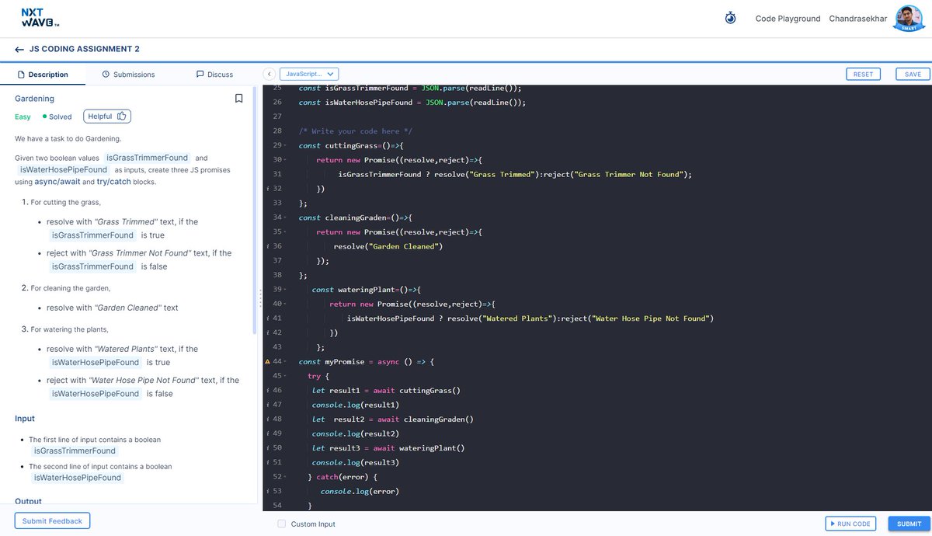Click the info marker on line 48

click(x=268, y=419)
